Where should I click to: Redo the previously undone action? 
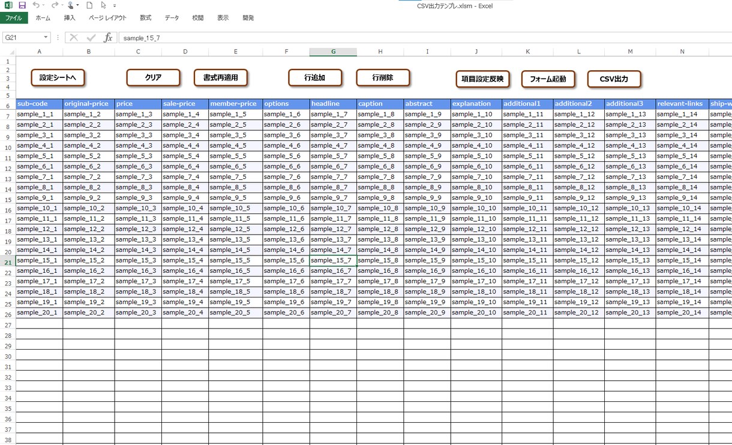coord(55,5)
